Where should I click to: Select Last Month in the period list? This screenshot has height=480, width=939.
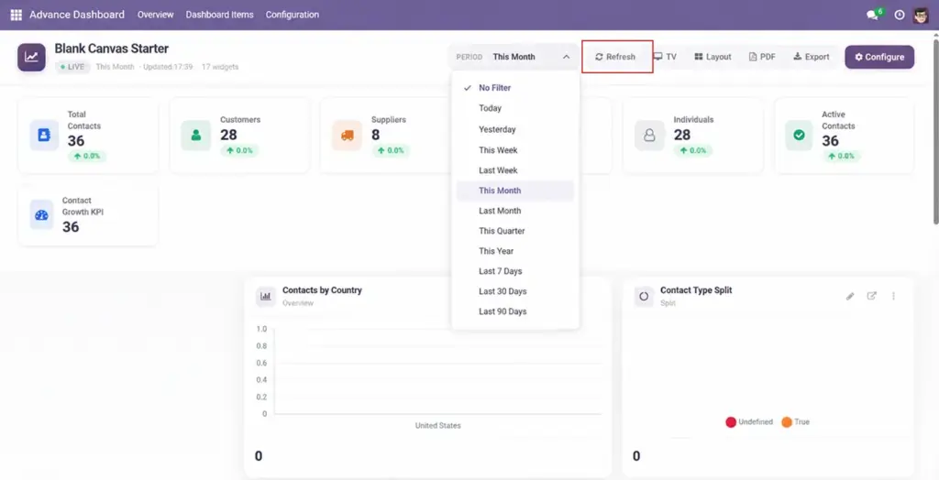pos(515,211)
